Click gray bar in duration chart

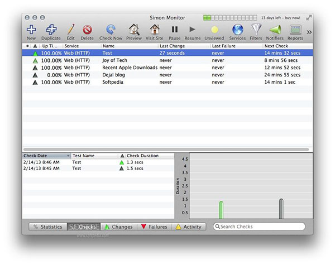pyautogui.click(x=281, y=209)
